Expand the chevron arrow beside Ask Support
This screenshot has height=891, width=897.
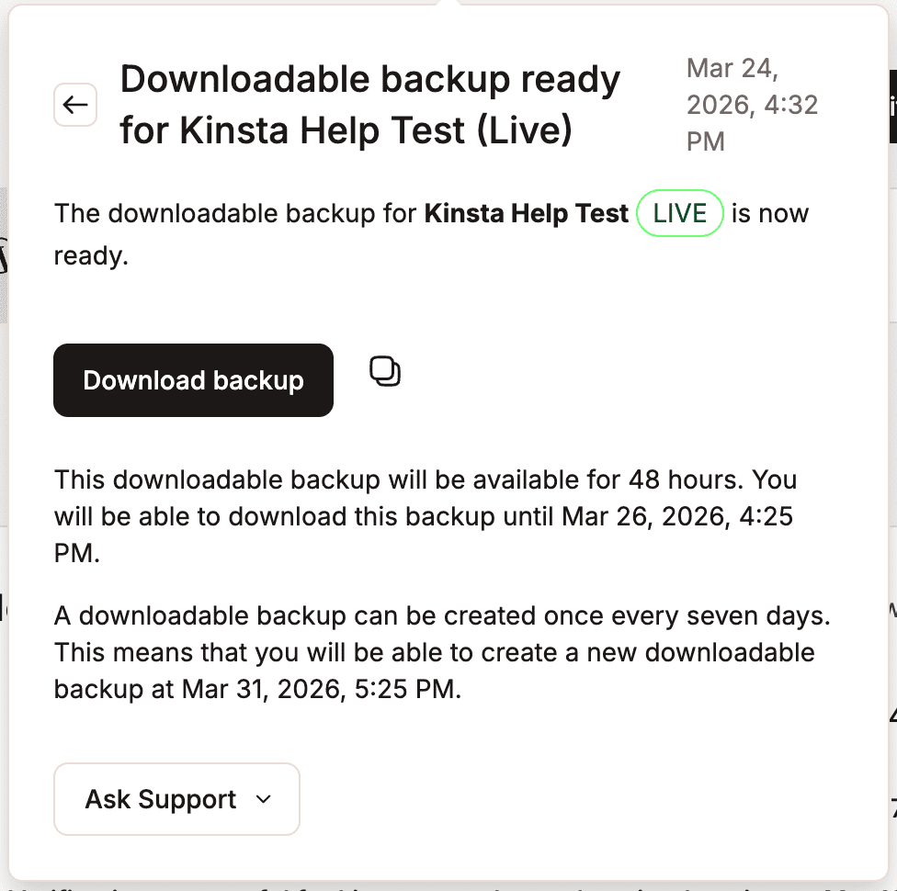pyautogui.click(x=263, y=799)
